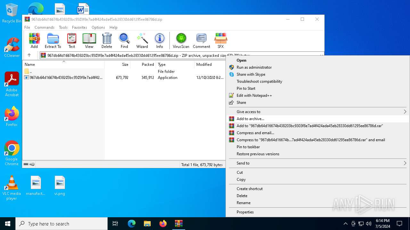Open the Wizard tool

point(142,41)
